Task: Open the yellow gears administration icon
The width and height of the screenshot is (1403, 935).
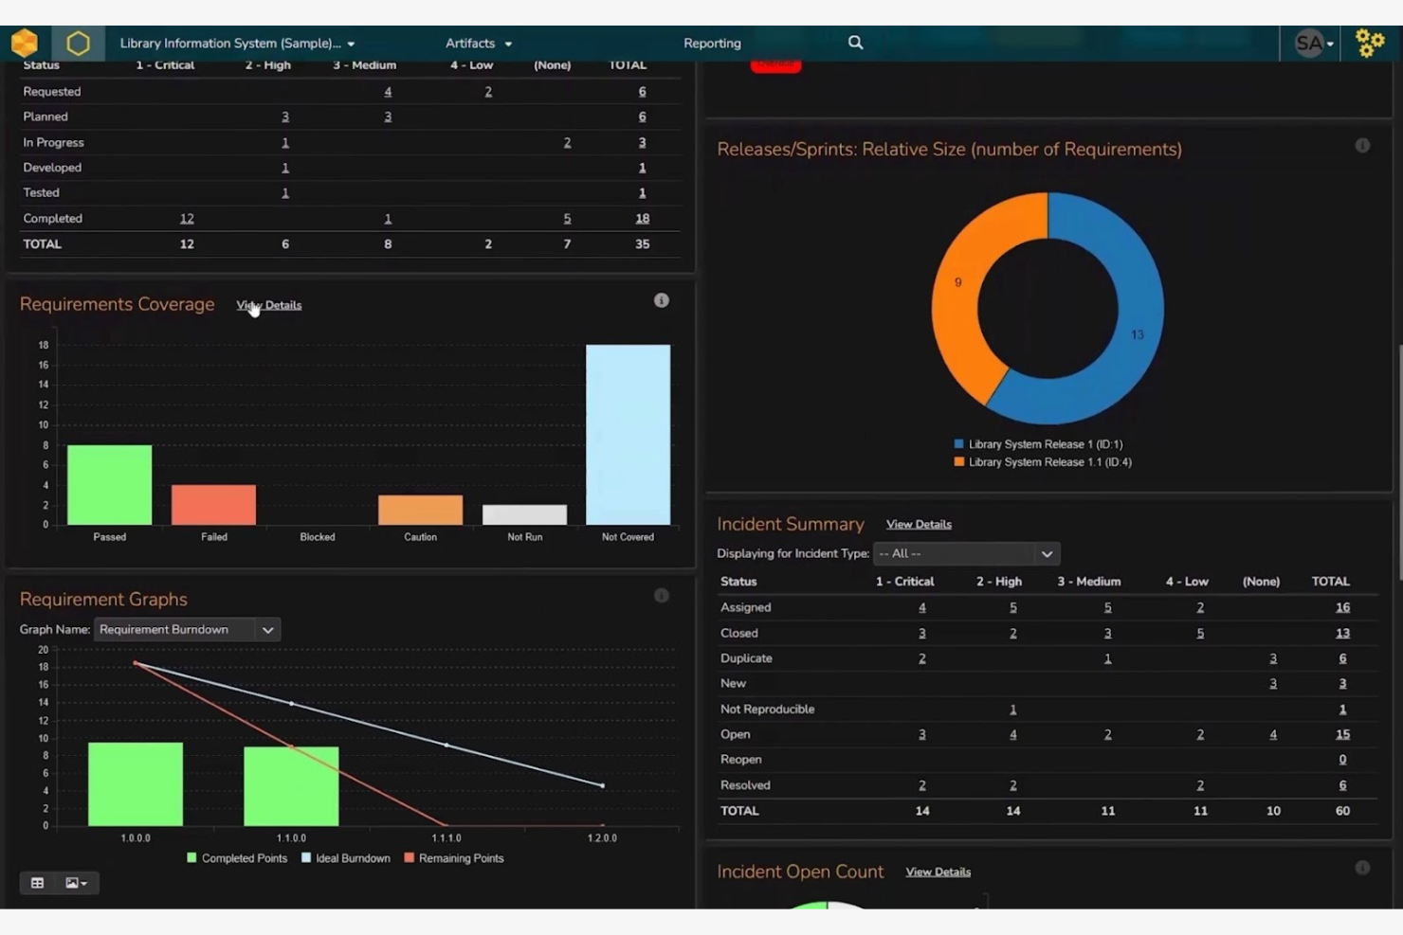Action: (1369, 44)
